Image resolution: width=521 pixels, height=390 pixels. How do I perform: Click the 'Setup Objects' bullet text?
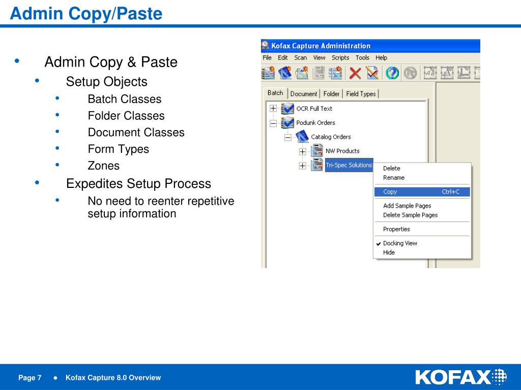107,82
